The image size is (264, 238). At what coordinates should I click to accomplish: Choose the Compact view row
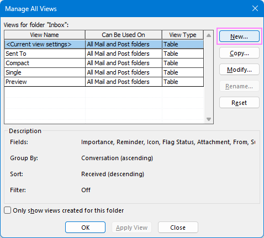[104, 63]
